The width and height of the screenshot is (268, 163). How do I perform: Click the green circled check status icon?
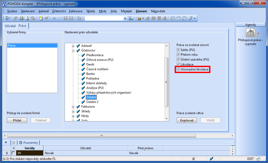pos(258,159)
